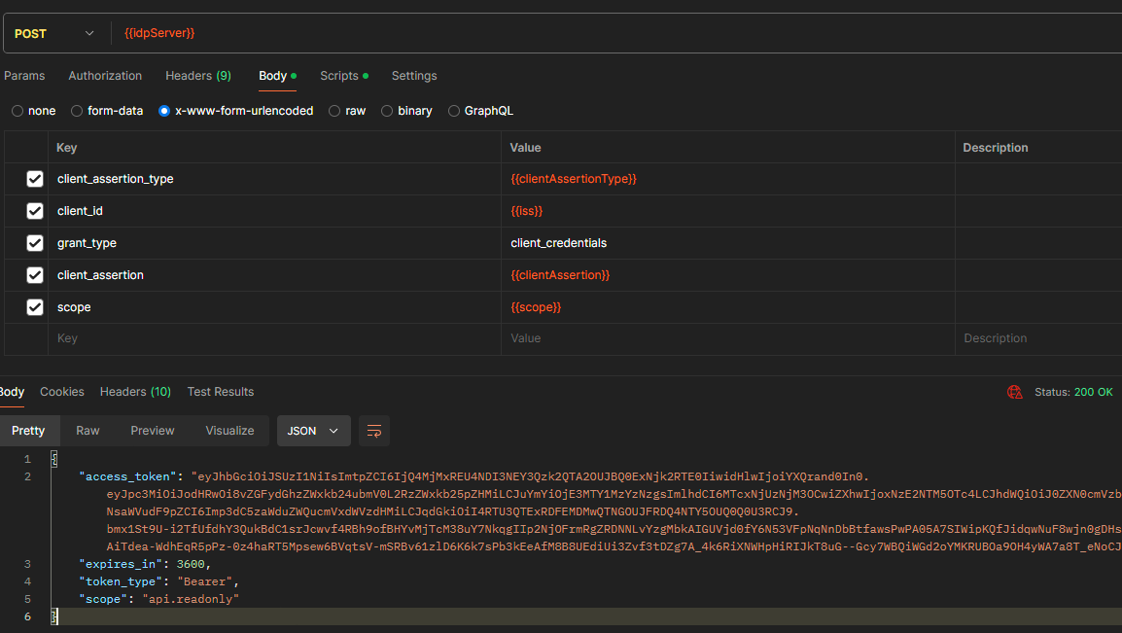Click the empty new Description field

1039,339
